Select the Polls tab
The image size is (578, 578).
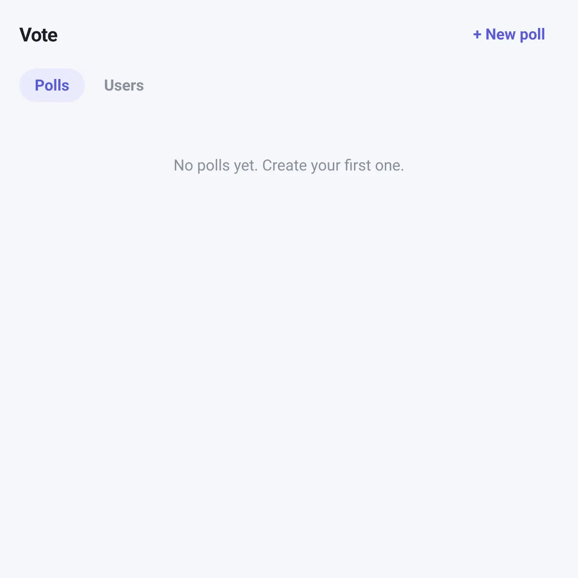(x=52, y=85)
